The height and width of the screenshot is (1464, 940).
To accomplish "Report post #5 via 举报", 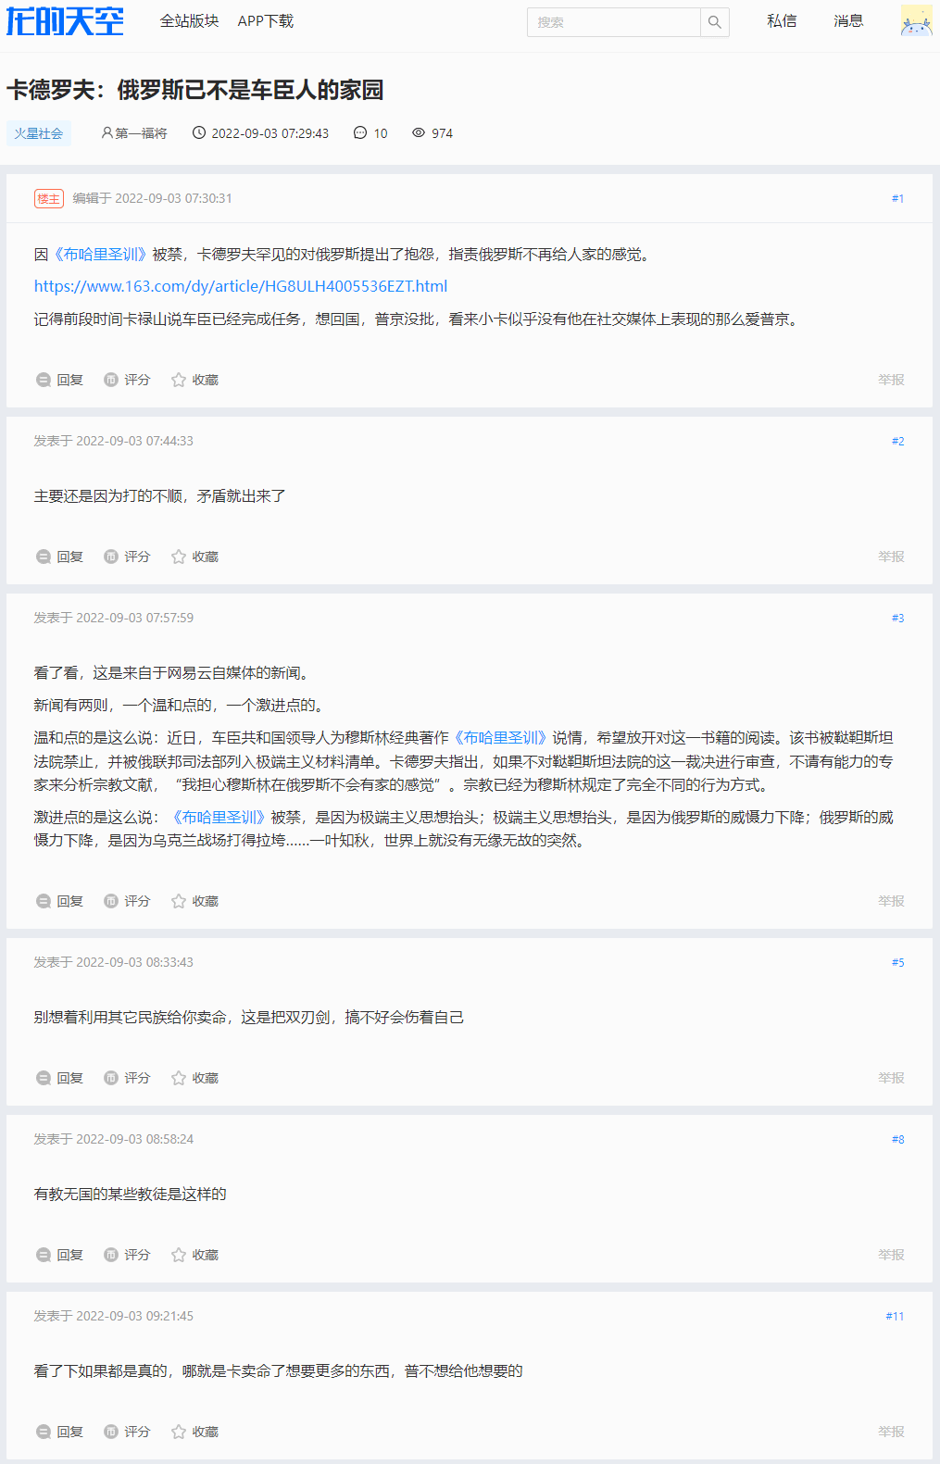I will coord(891,1078).
